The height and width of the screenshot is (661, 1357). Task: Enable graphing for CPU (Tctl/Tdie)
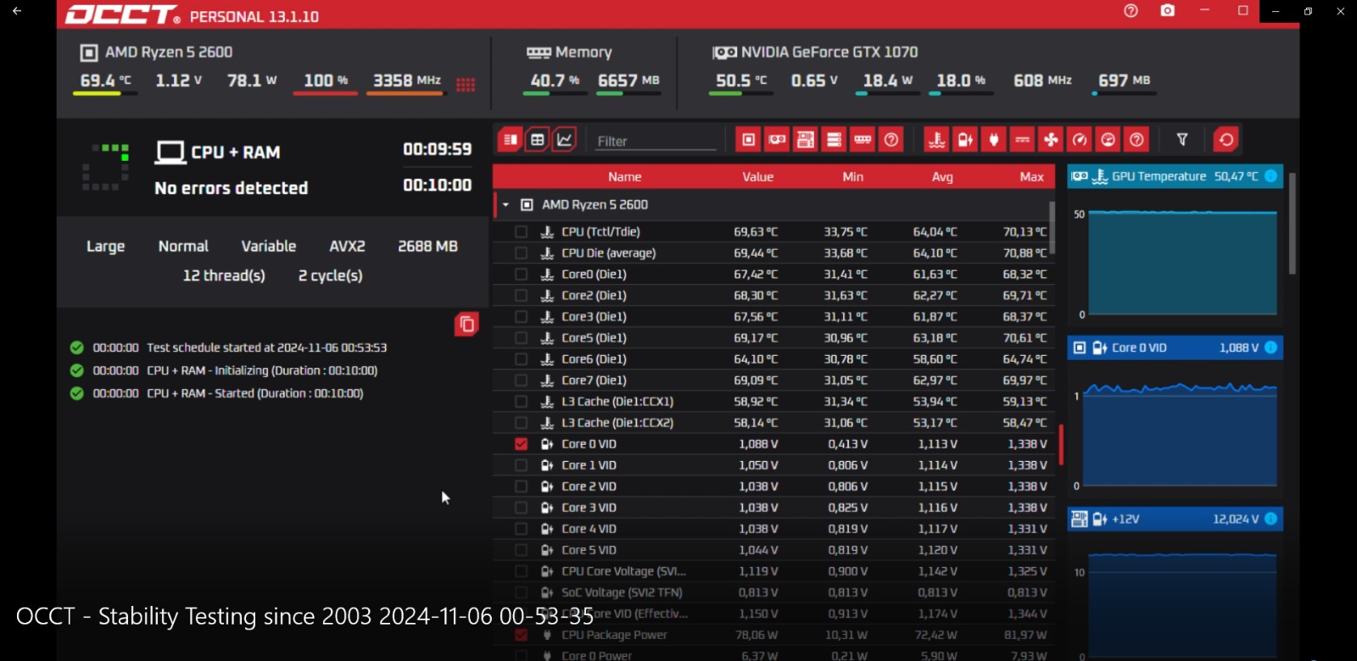(x=521, y=231)
